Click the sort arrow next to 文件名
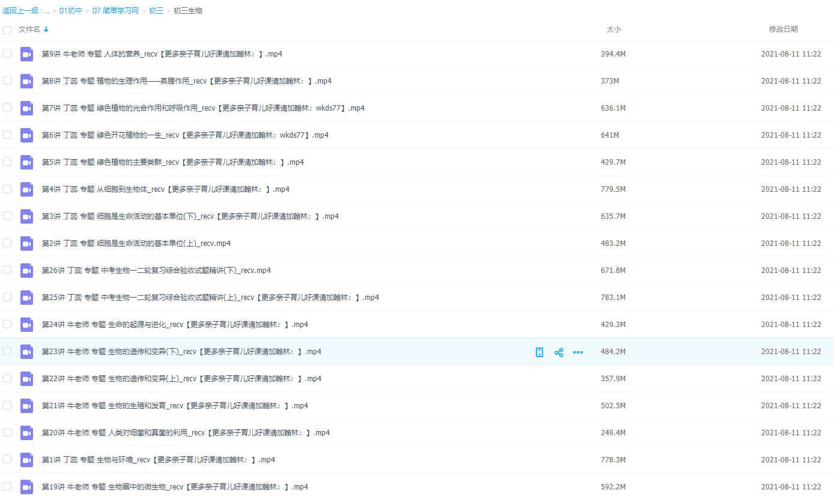The image size is (834, 496). click(x=46, y=29)
